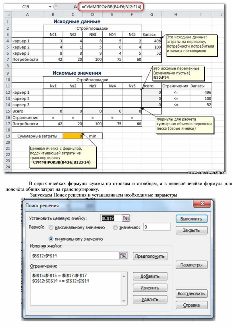The image size is (232, 327).
Task: Choose the минимальному значению radio option
Action: point(51,239)
